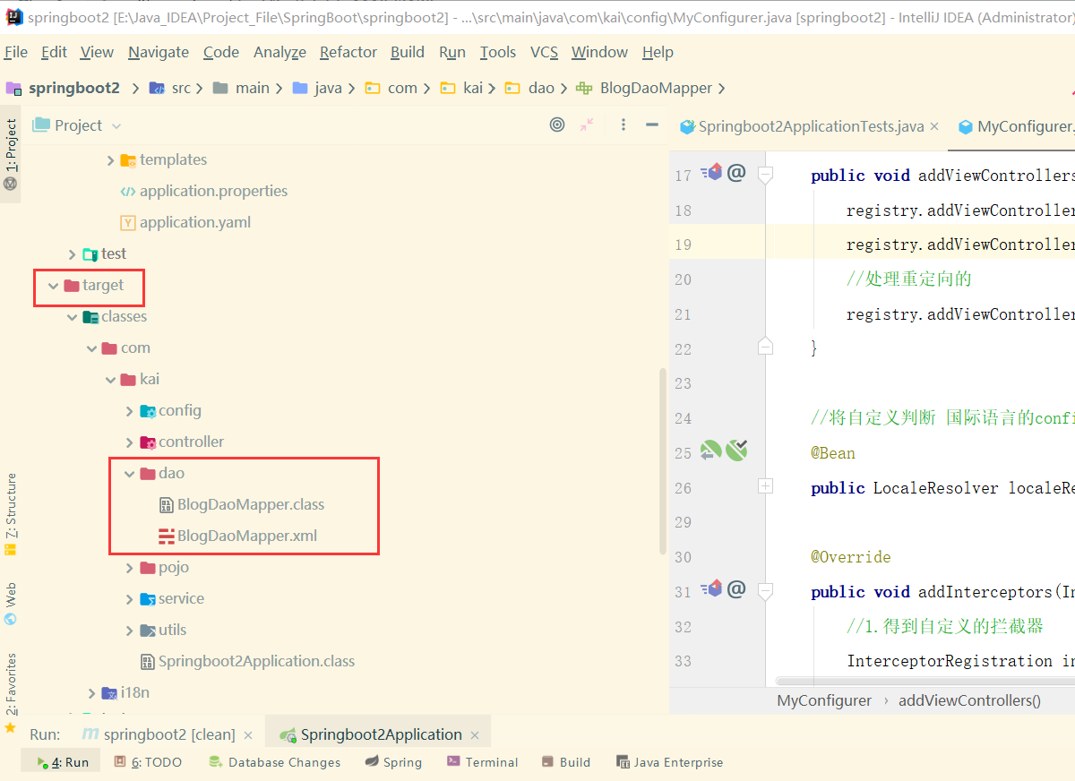Click the 1: Project side tab
Image resolution: width=1075 pixels, height=781 pixels.
coord(11,154)
